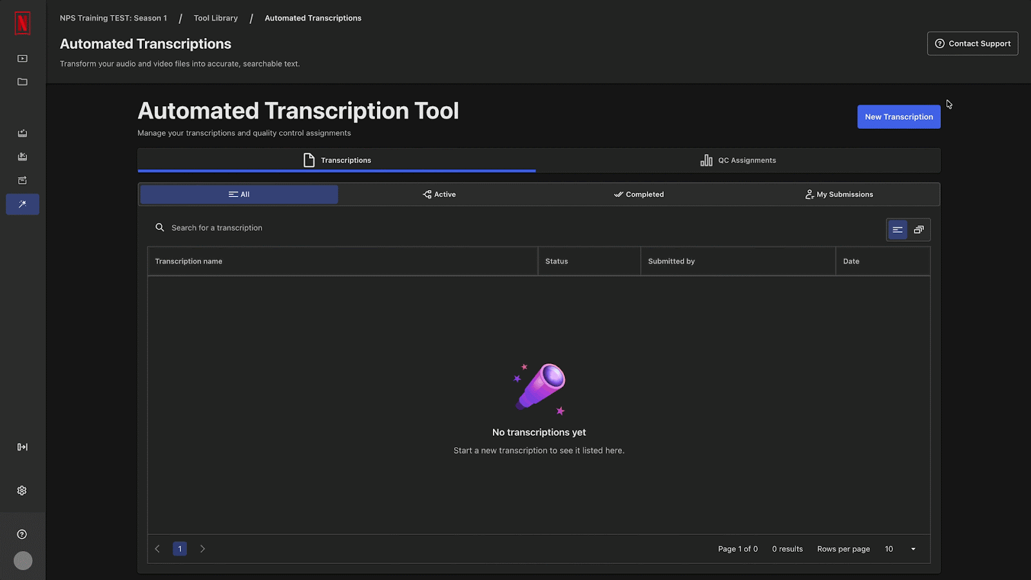Expand the sidebar using the expand arrow icon
1031x580 pixels.
(x=23, y=447)
